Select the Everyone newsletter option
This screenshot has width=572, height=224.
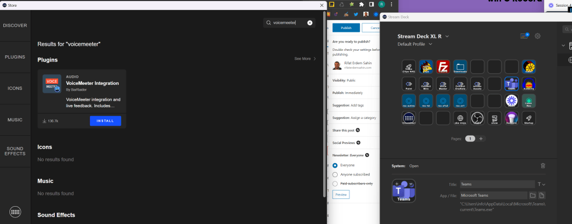[335, 165]
